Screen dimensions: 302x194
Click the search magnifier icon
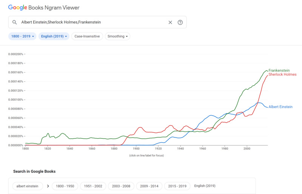[15, 22]
